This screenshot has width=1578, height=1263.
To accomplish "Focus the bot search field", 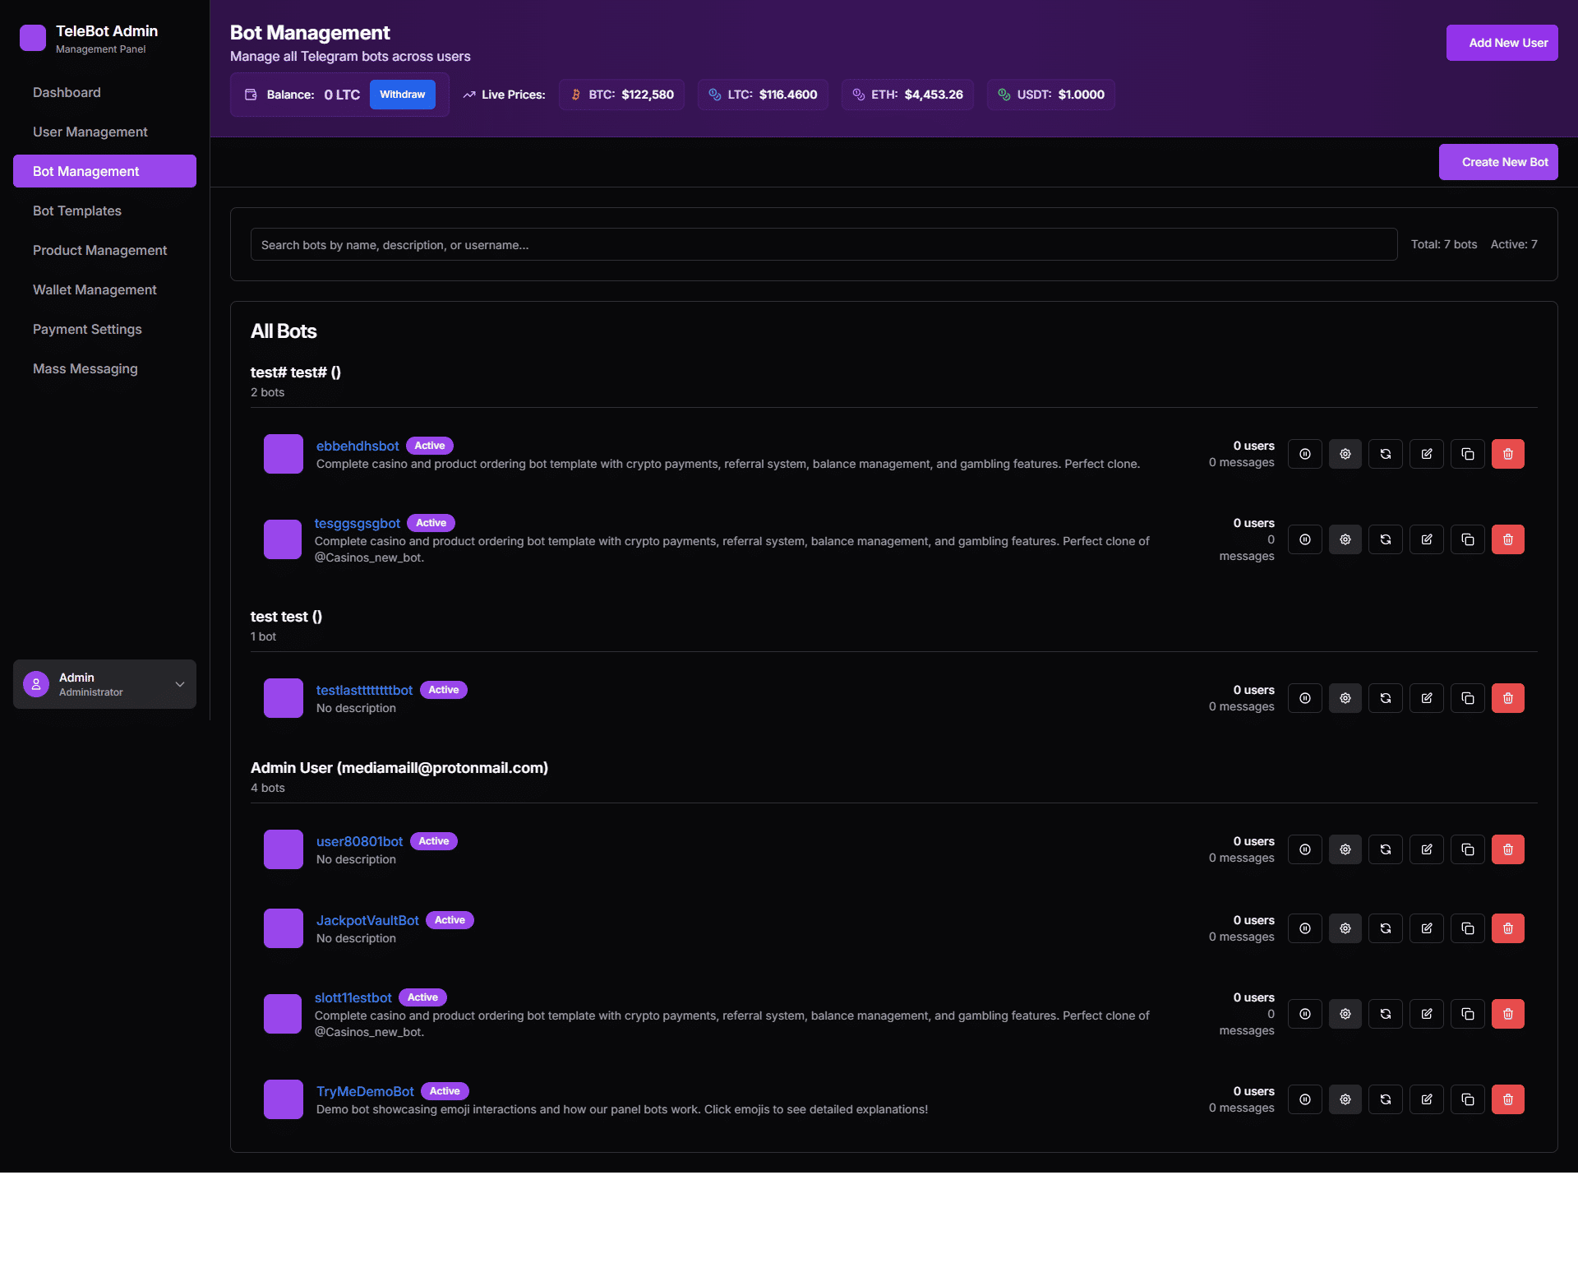I will pos(823,244).
